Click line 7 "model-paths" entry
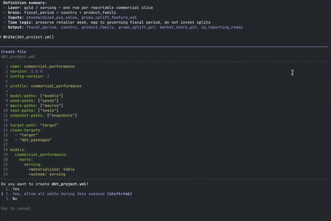 click(37, 96)
